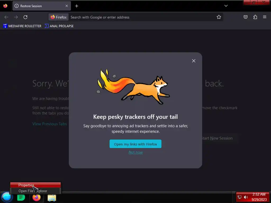Select the Restore Session tab
Viewport: 271px width, 203px height.
(42, 6)
